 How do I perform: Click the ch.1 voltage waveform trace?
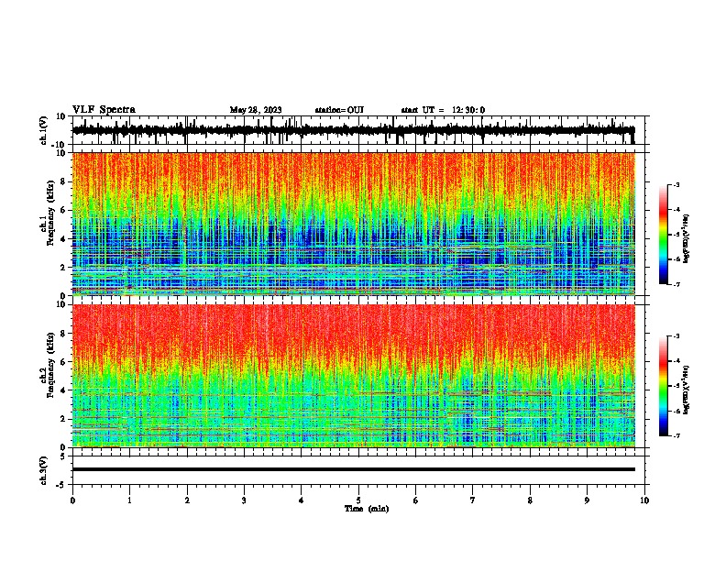tap(353, 130)
